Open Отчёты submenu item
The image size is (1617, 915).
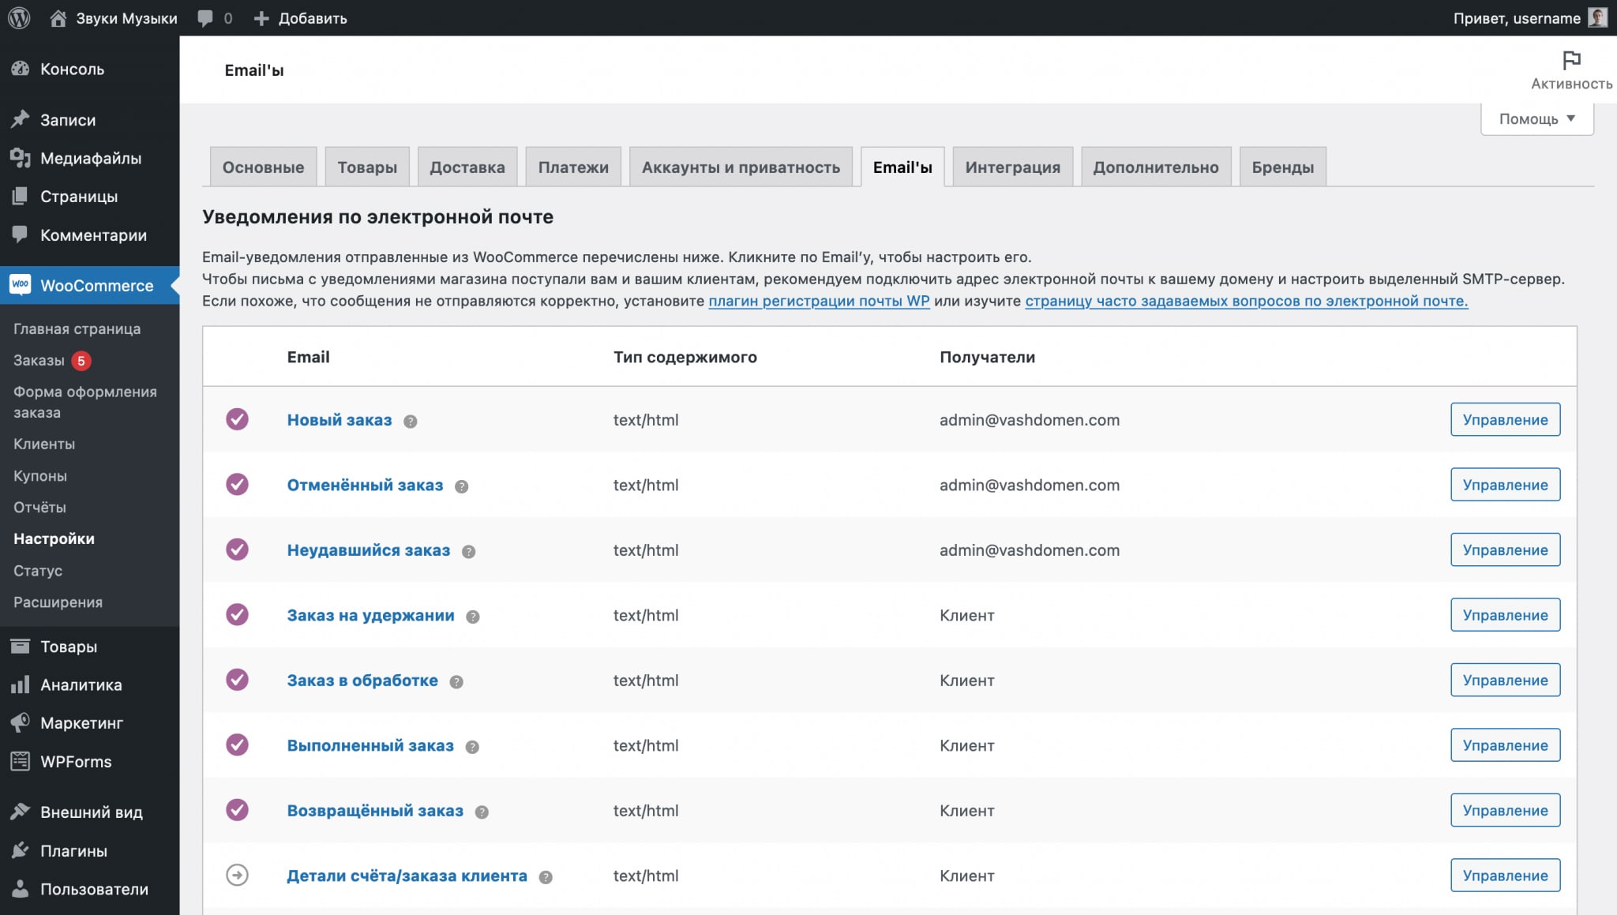39,507
